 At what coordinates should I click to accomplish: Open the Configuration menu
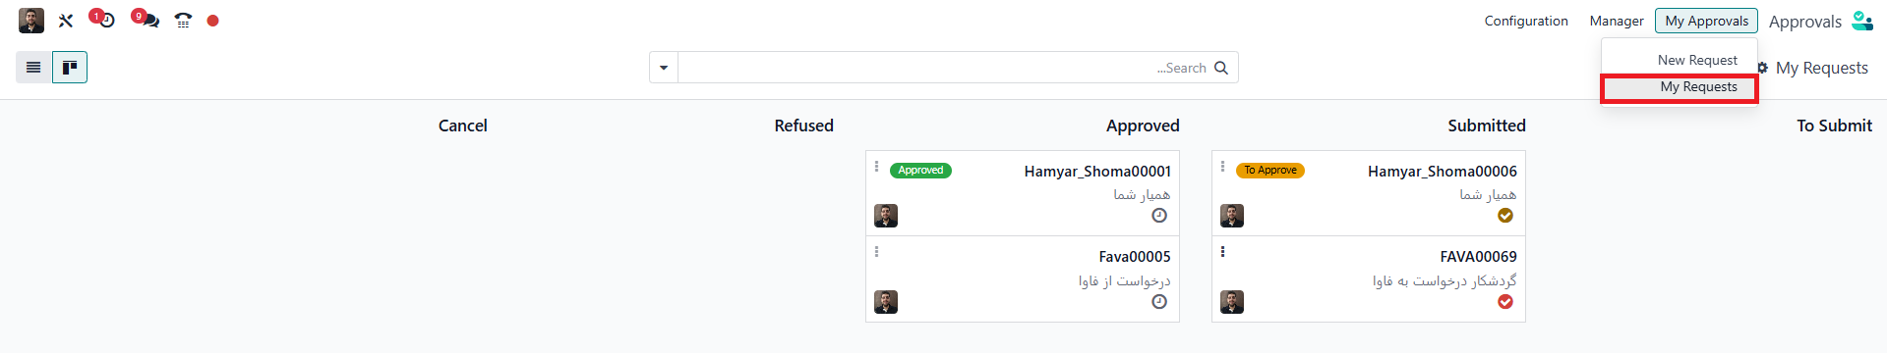(x=1526, y=21)
